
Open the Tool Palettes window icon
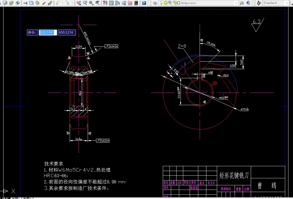(118, 3)
